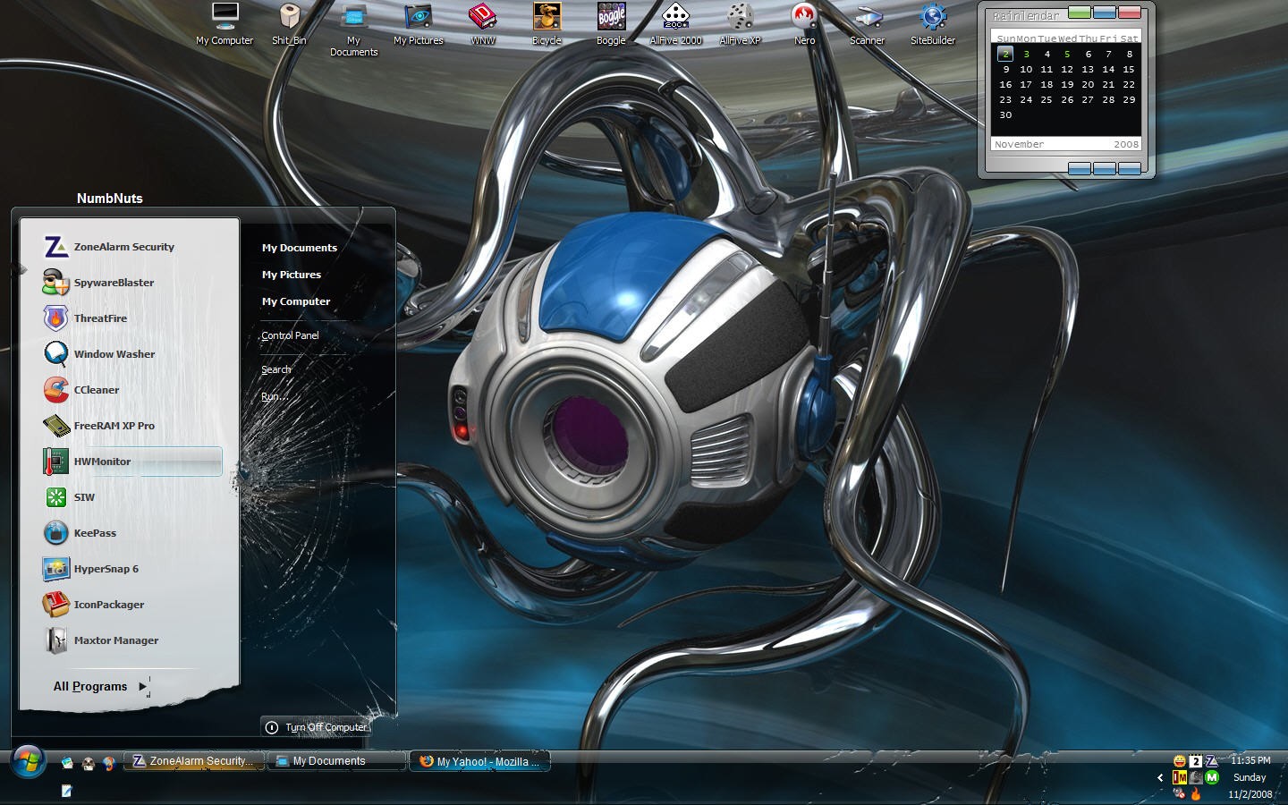Show hidden system tray icons arrow
The image size is (1288, 805).
pyautogui.click(x=1160, y=777)
